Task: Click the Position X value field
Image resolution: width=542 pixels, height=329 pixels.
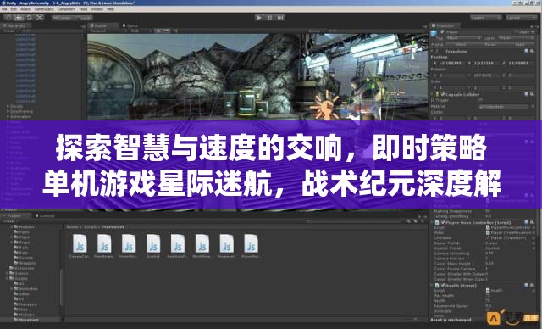Action: coord(451,63)
